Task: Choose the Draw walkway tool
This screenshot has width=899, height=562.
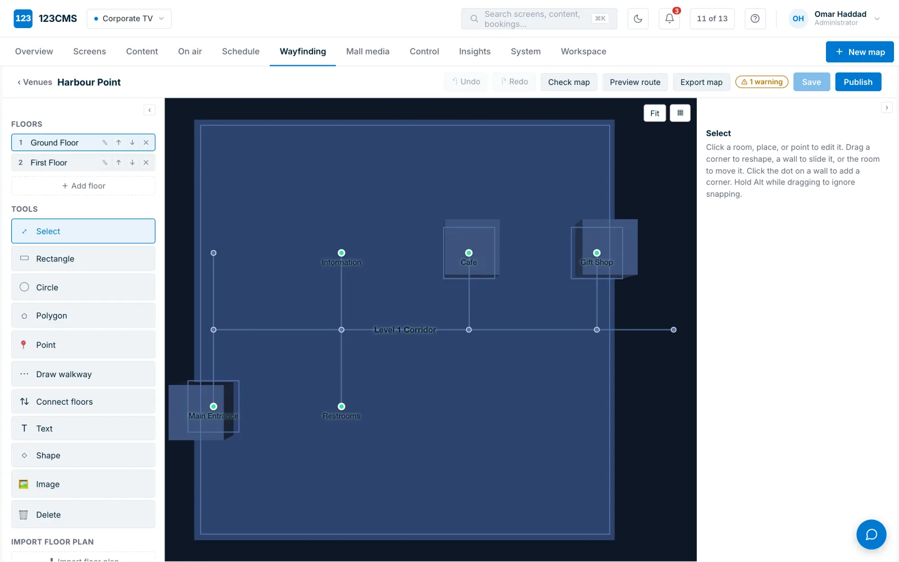Action: (83, 374)
